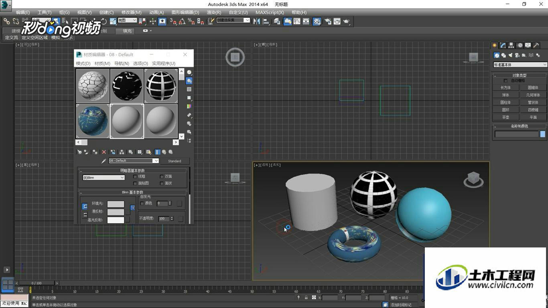Open the Motion tab in command panel

pyautogui.click(x=520, y=45)
